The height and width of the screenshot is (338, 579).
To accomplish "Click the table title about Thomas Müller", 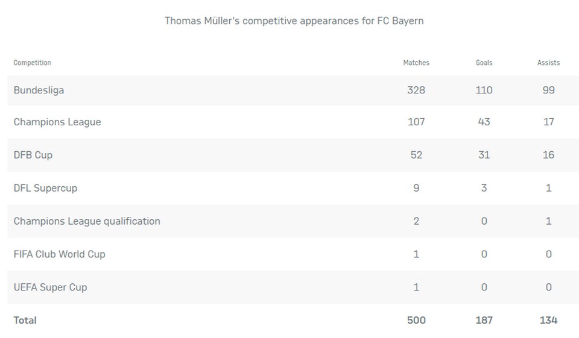I will (x=294, y=20).
